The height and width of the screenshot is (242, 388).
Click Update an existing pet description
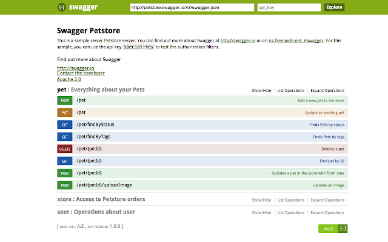coord(324,113)
